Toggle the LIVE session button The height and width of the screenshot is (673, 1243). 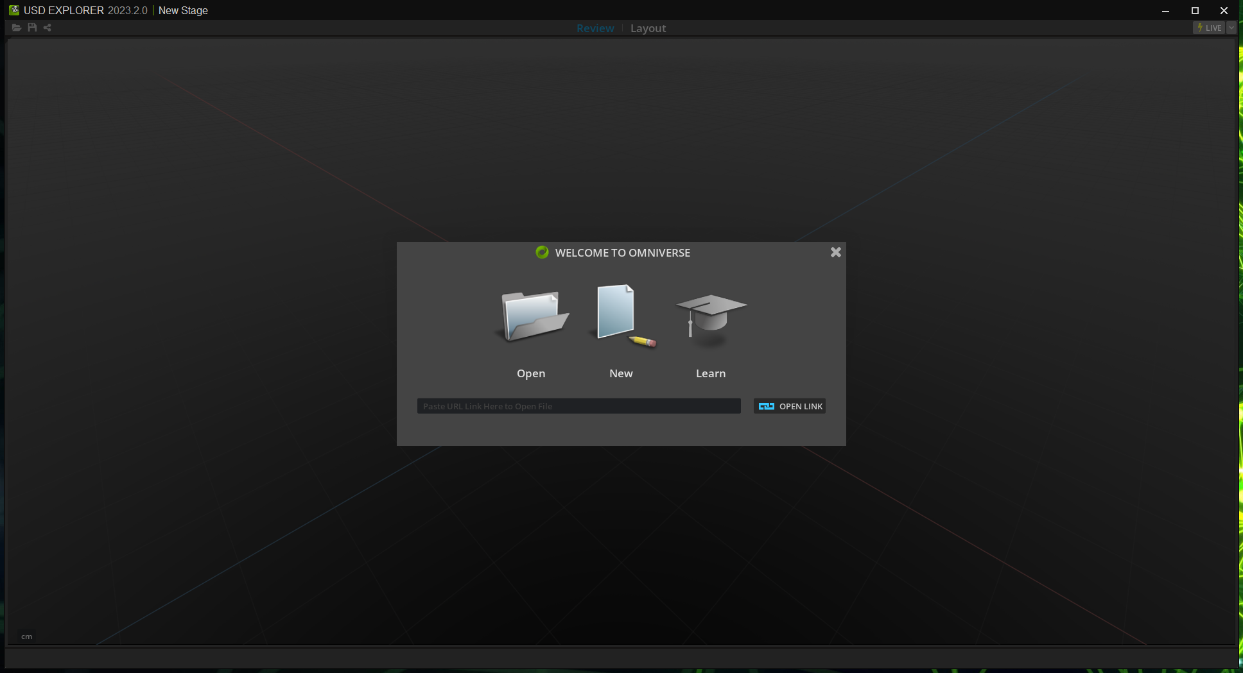(1209, 28)
